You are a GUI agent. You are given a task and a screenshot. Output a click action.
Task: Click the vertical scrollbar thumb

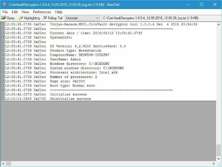[x=219, y=150]
